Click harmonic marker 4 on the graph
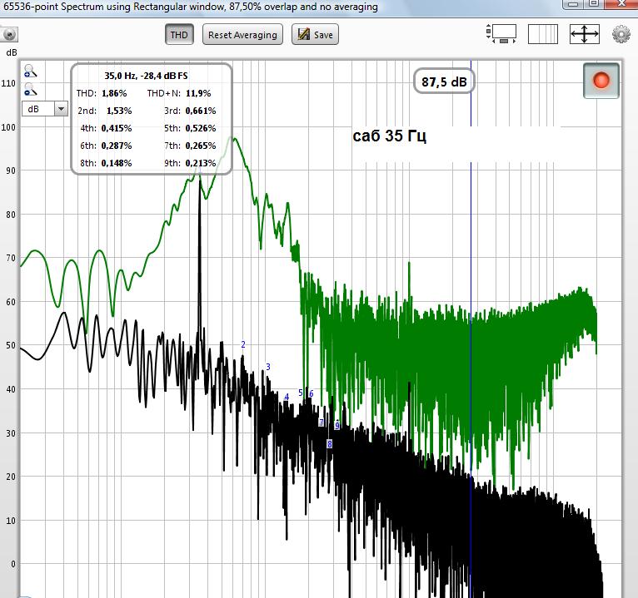 (287, 397)
